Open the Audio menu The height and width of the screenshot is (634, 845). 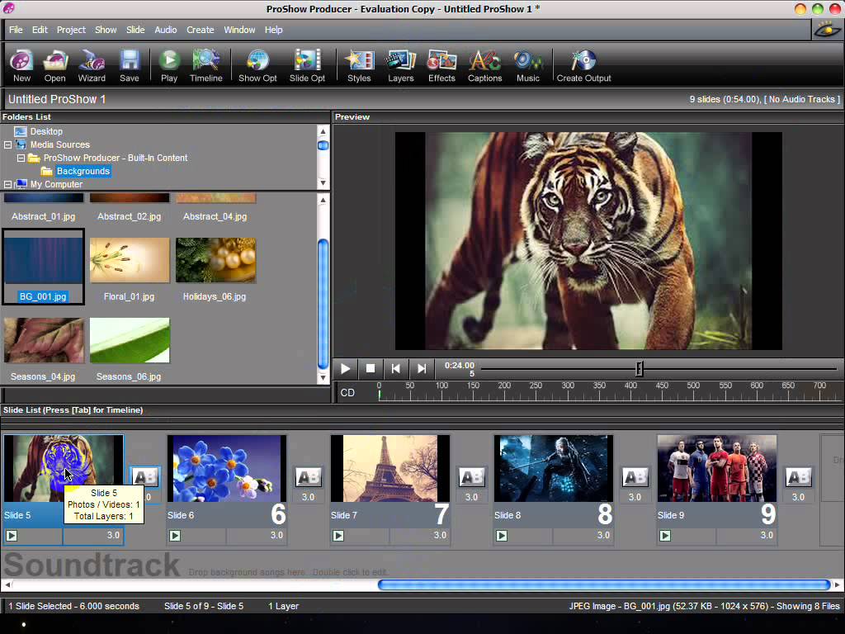(165, 30)
